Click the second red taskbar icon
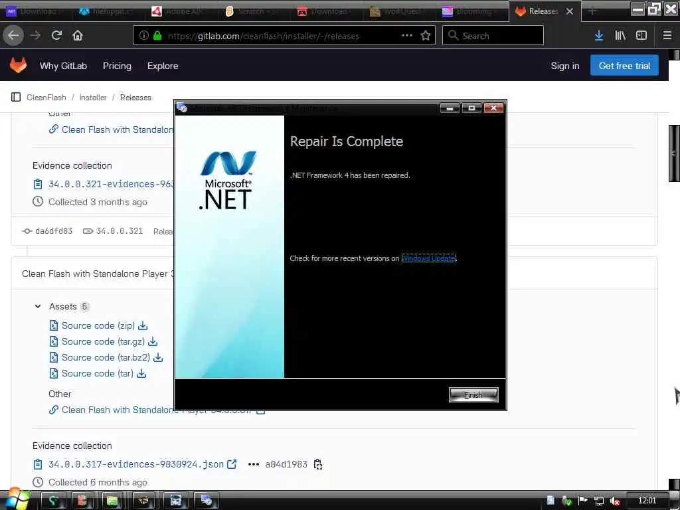 tap(82, 501)
